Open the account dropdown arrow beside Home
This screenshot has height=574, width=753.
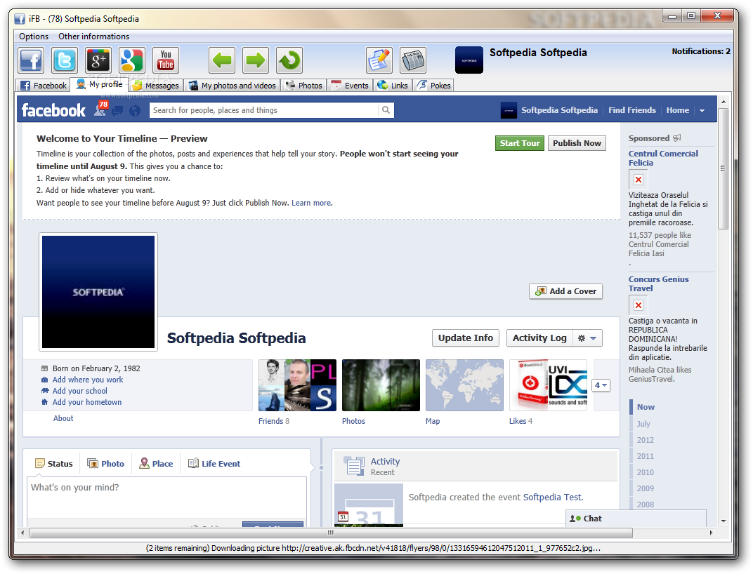point(702,110)
